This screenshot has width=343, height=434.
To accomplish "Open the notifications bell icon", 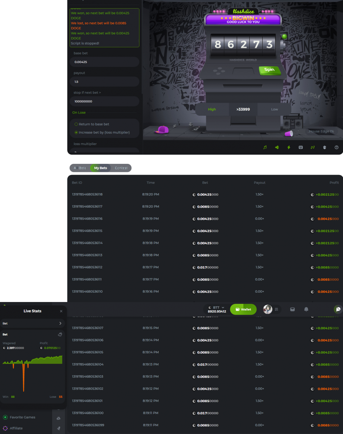I will (306, 310).
